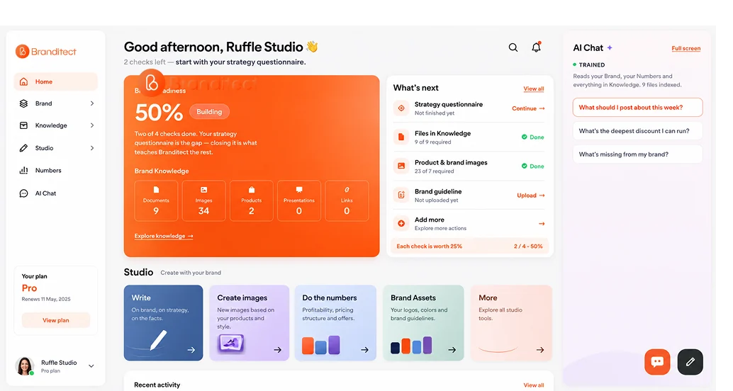The width and height of the screenshot is (733, 391).
Task: Open Studio in the sidebar
Action: 55,148
